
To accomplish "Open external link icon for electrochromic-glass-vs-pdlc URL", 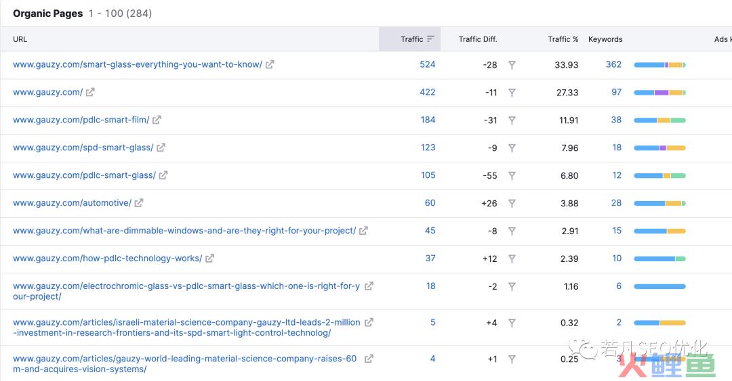I will [x=369, y=286].
